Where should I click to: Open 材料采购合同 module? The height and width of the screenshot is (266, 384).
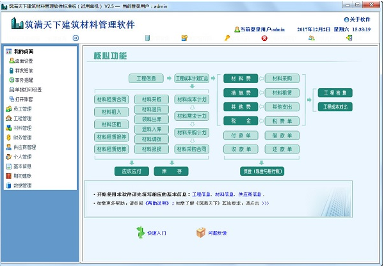tap(192, 149)
